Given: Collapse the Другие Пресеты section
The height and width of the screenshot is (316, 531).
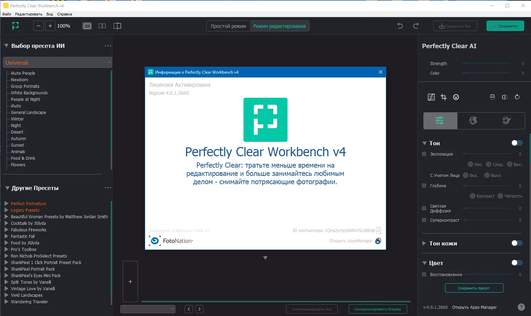Looking at the screenshot, I should pos(7,188).
